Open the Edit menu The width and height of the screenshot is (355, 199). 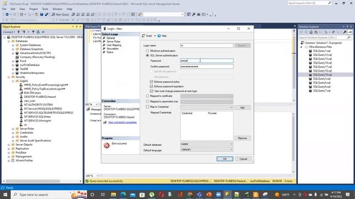(x=13, y=9)
